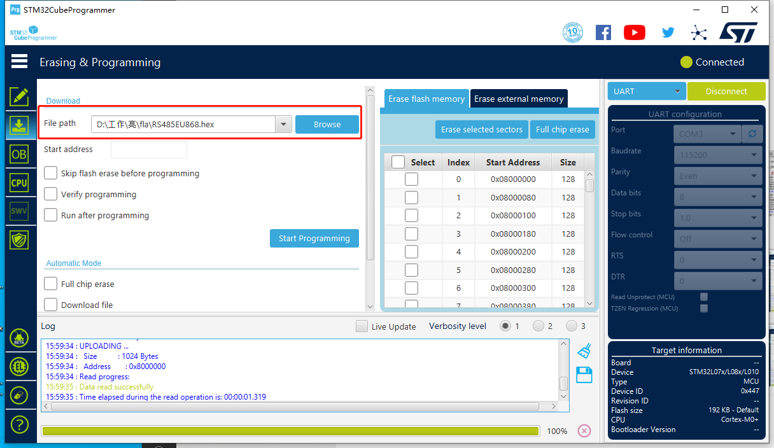The image size is (774, 448).
Task: Click the green programming progress bar
Action: point(290,431)
